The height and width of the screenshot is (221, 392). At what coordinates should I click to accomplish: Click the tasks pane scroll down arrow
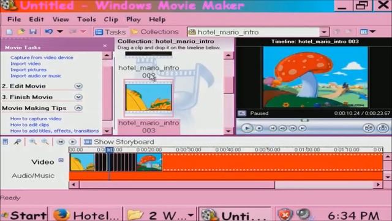(x=107, y=131)
